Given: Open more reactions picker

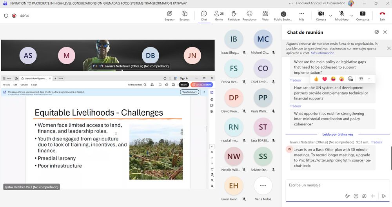Looking at the screenshot, I should coord(350,79).
